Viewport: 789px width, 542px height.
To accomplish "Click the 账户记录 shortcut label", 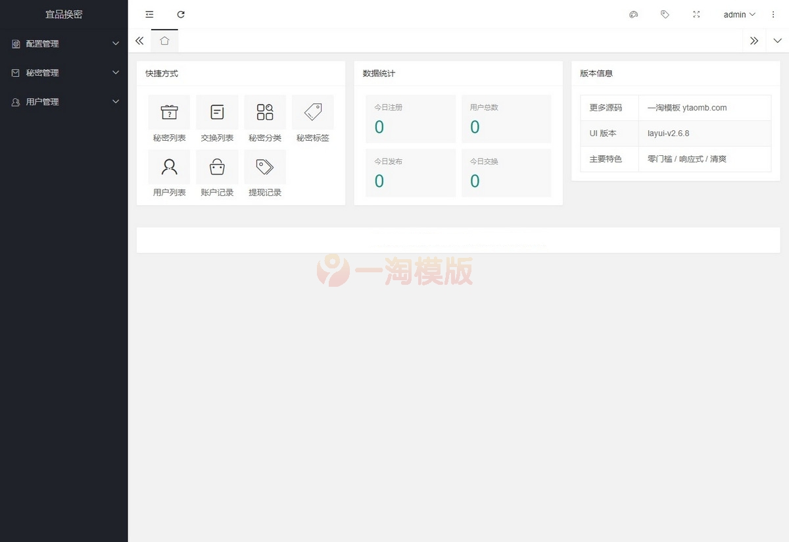I will click(217, 193).
